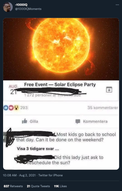The height and width of the screenshot is (191, 122).
Task: Click the -1000IQ display name
Action: (x=21, y=5)
